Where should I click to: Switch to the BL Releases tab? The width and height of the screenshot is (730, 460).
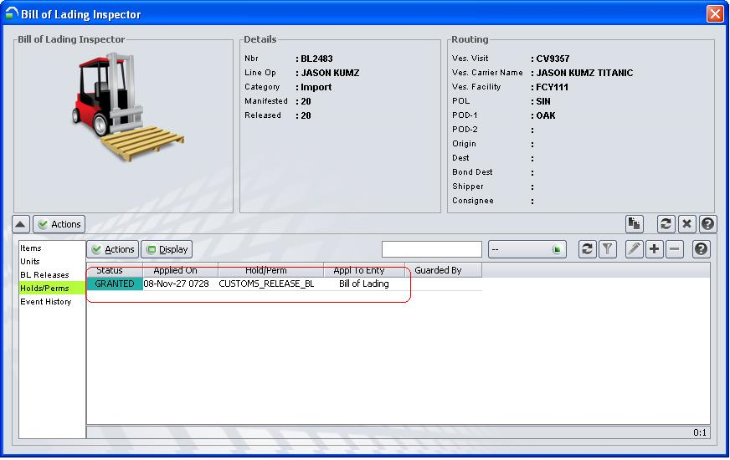52,275
